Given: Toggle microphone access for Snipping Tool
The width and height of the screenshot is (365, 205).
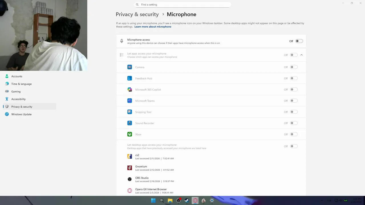Looking at the screenshot, I should point(294,112).
